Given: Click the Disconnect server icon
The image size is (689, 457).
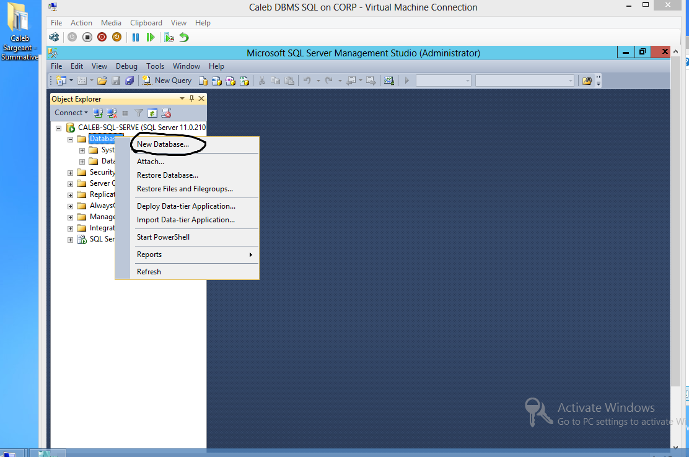Looking at the screenshot, I should (x=112, y=113).
